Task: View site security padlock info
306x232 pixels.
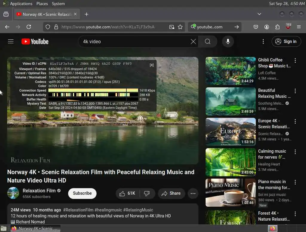Action: point(56,27)
